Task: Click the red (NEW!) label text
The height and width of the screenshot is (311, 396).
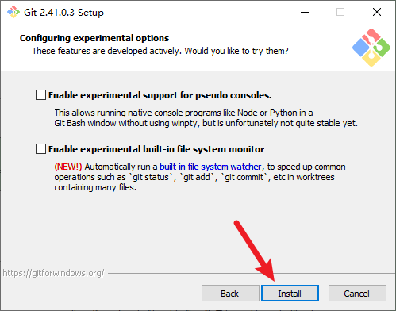Action: tap(68, 167)
